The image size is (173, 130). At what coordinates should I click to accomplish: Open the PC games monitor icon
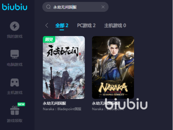15,54
